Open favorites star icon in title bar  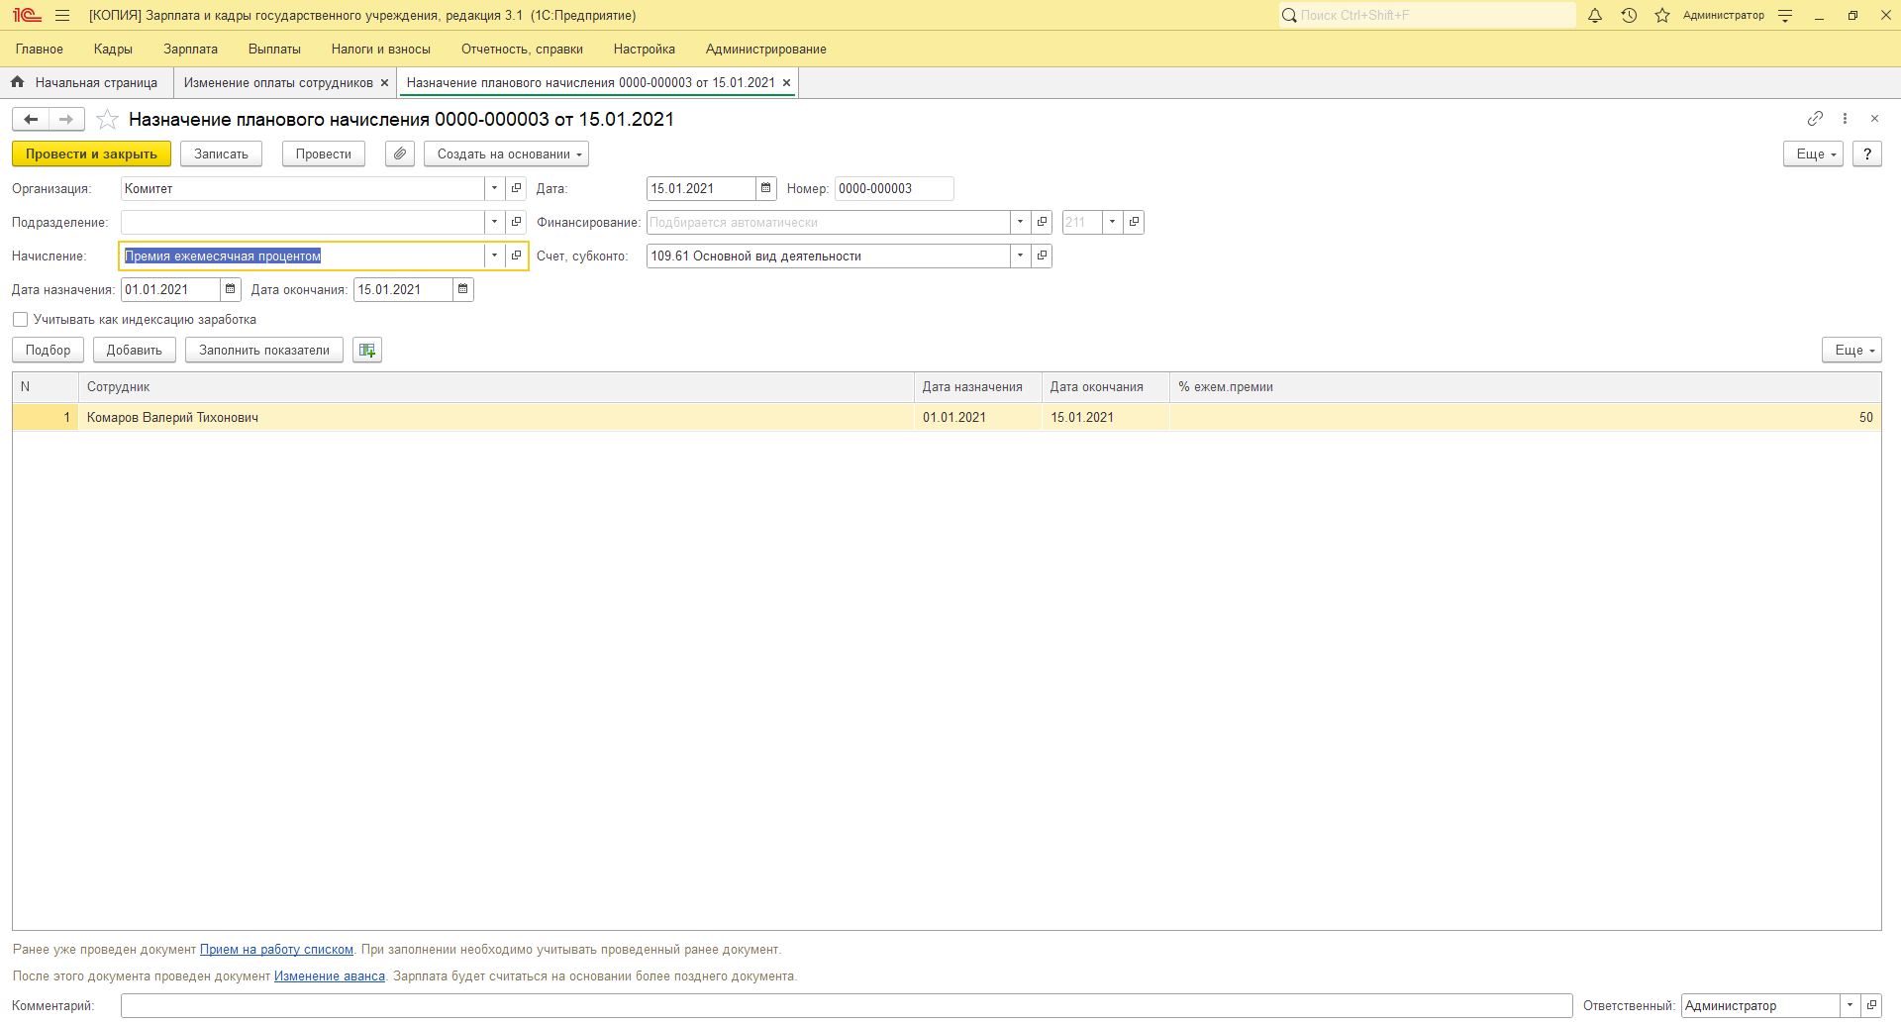click(x=1662, y=16)
